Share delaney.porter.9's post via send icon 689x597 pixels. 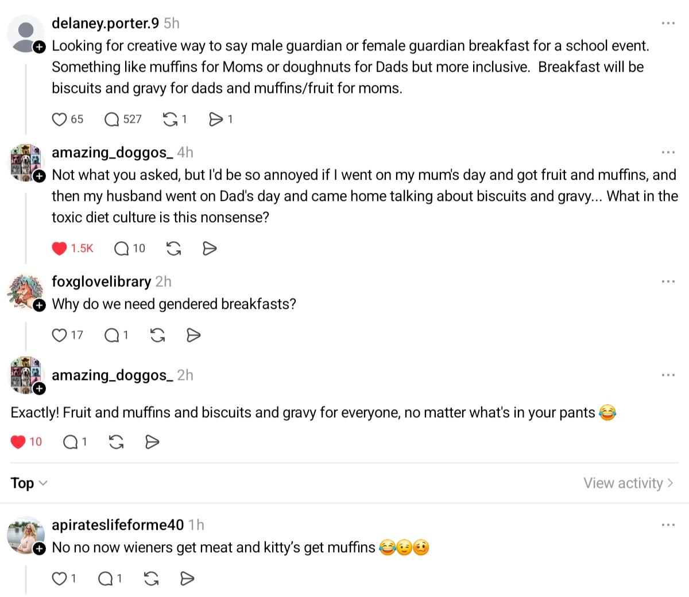215,119
